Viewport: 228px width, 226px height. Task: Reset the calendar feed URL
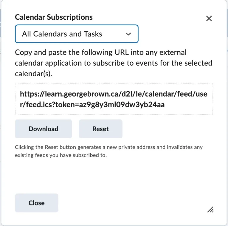101,129
